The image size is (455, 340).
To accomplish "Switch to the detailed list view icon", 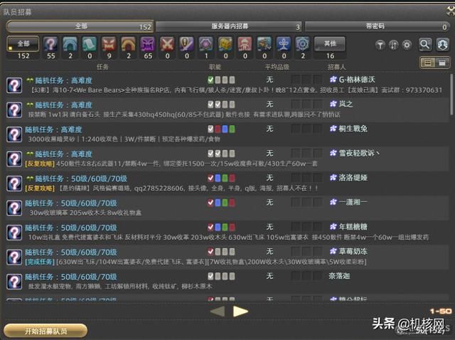I will point(428,63).
